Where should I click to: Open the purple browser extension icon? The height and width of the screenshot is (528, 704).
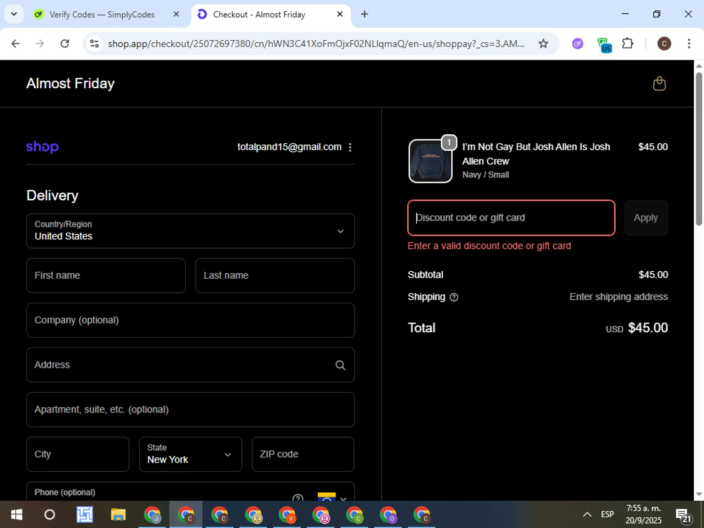pos(578,44)
